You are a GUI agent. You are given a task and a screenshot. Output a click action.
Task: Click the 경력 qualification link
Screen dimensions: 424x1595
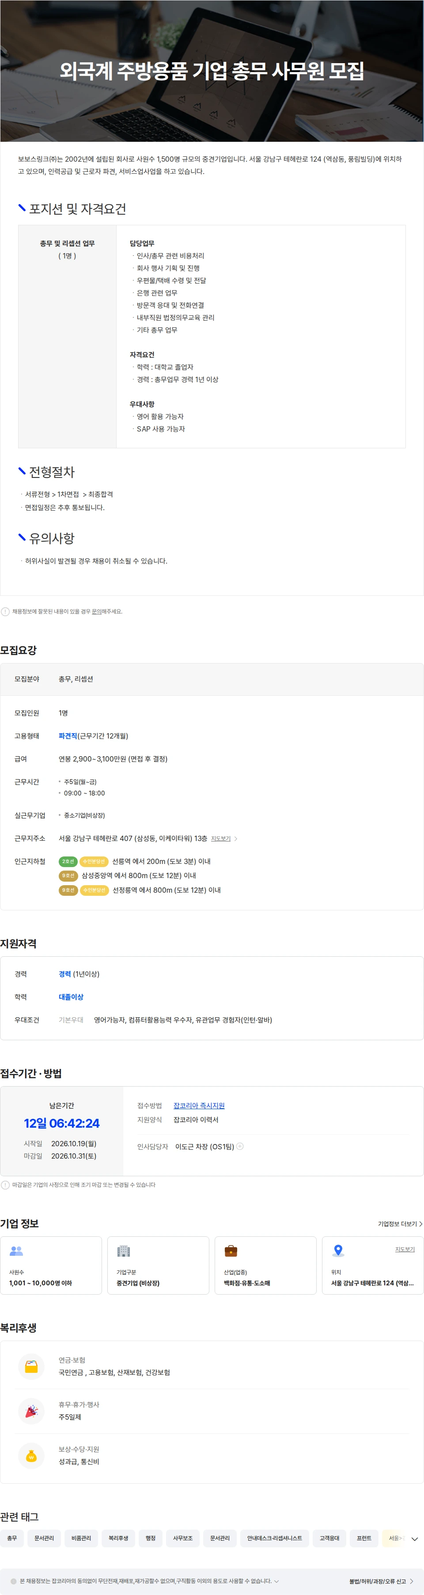coord(64,974)
